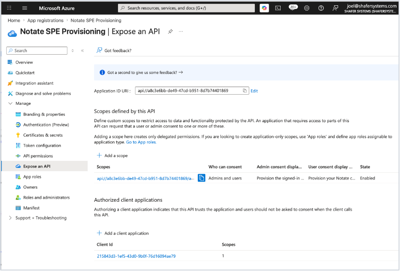This screenshot has height=271, width=400.
Task: Copy the Application ID URI to clipboard
Action: point(245,91)
